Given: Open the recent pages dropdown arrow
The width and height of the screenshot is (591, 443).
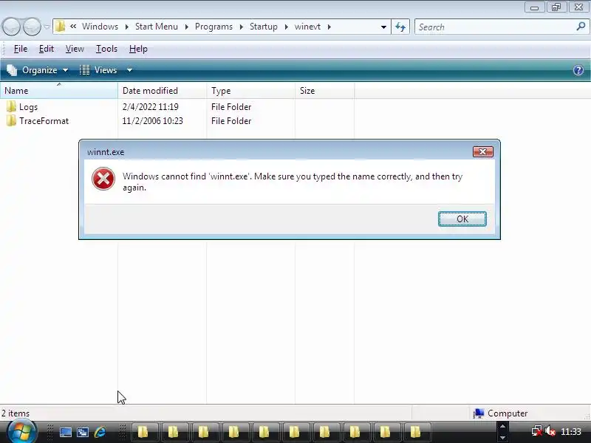Looking at the screenshot, I should (x=47, y=27).
